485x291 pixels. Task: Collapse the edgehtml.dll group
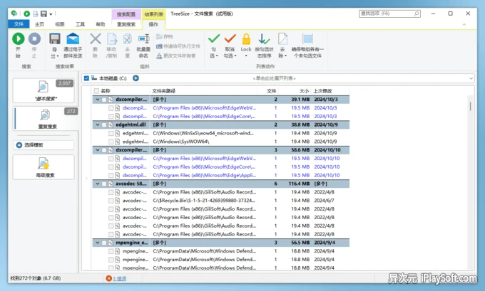tap(98, 125)
